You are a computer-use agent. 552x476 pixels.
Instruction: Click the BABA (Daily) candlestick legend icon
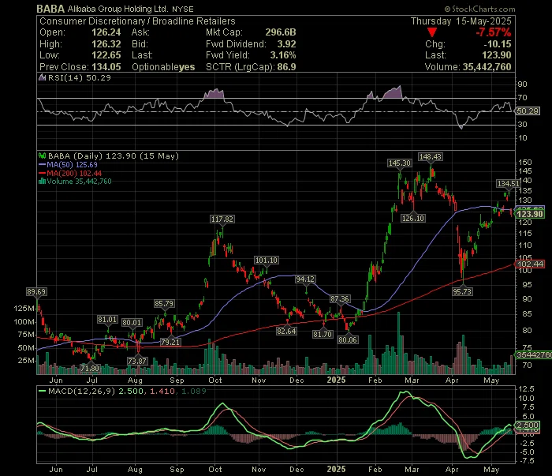point(43,156)
